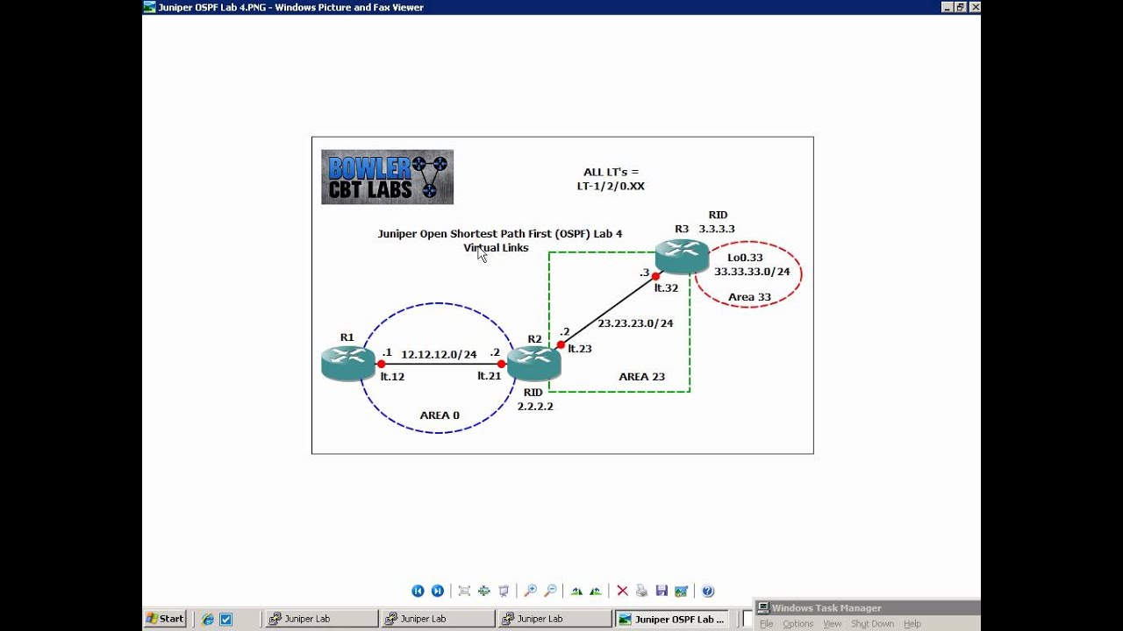This screenshot has width=1123, height=631.
Task: Click the '33.33.33.0/24' loopback subnet text
Action: (752, 272)
